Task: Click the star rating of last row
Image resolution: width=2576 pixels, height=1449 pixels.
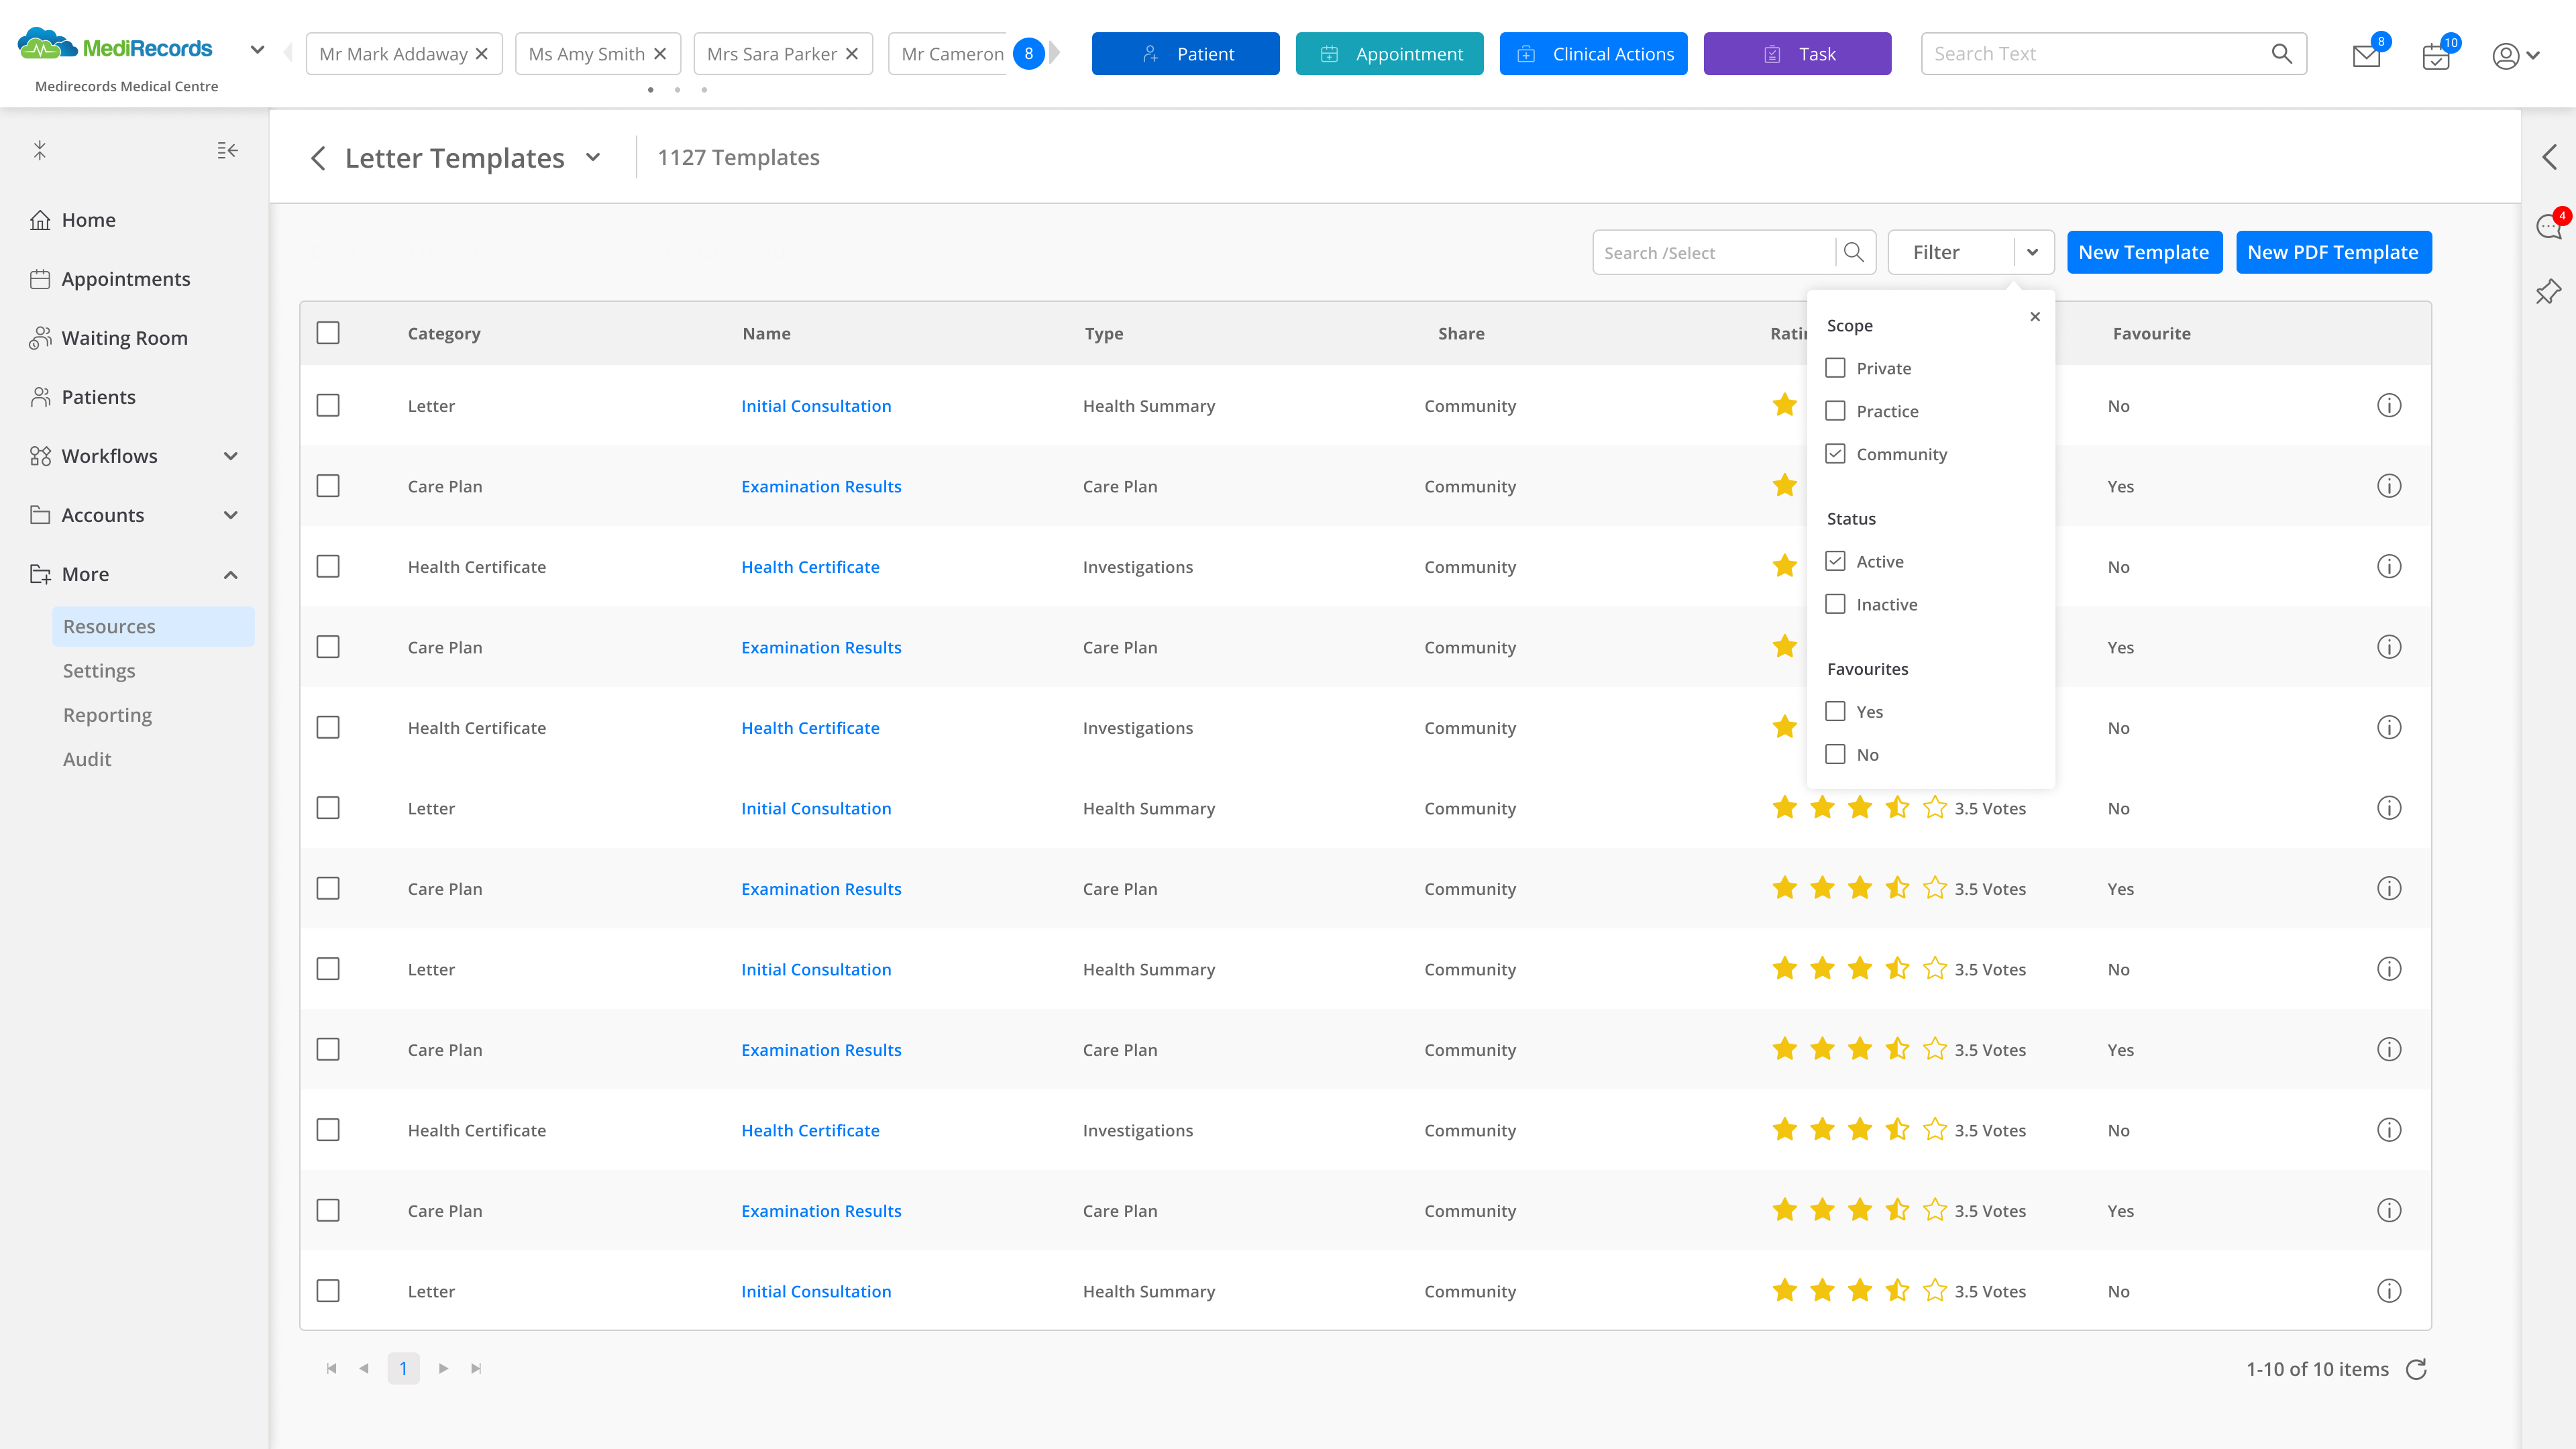Action: pyautogui.click(x=1859, y=1291)
